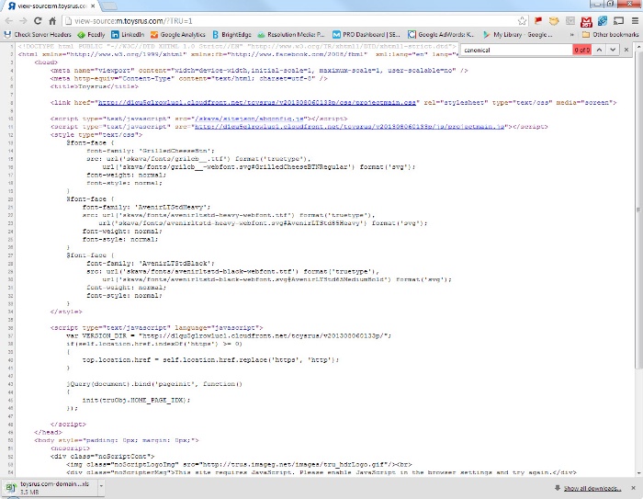Screen dimensions: 643x499
Task: Select the view-source toysrus tab
Action: point(51,6)
